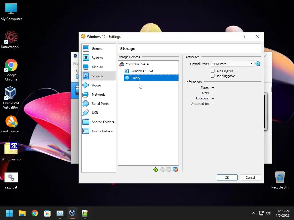This screenshot has width=294, height=220.
Task: Open the General settings category
Action: (x=99, y=49)
